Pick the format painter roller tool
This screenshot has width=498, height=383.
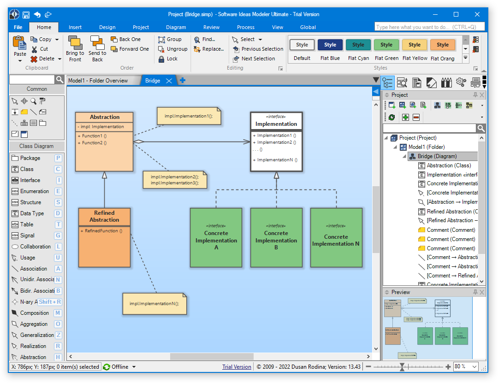pos(42,101)
